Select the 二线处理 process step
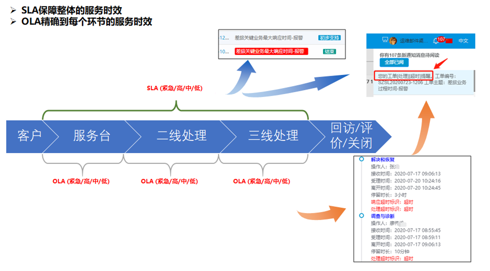Image resolution: width=490 pixels, height=271 pixels. [x=182, y=136]
